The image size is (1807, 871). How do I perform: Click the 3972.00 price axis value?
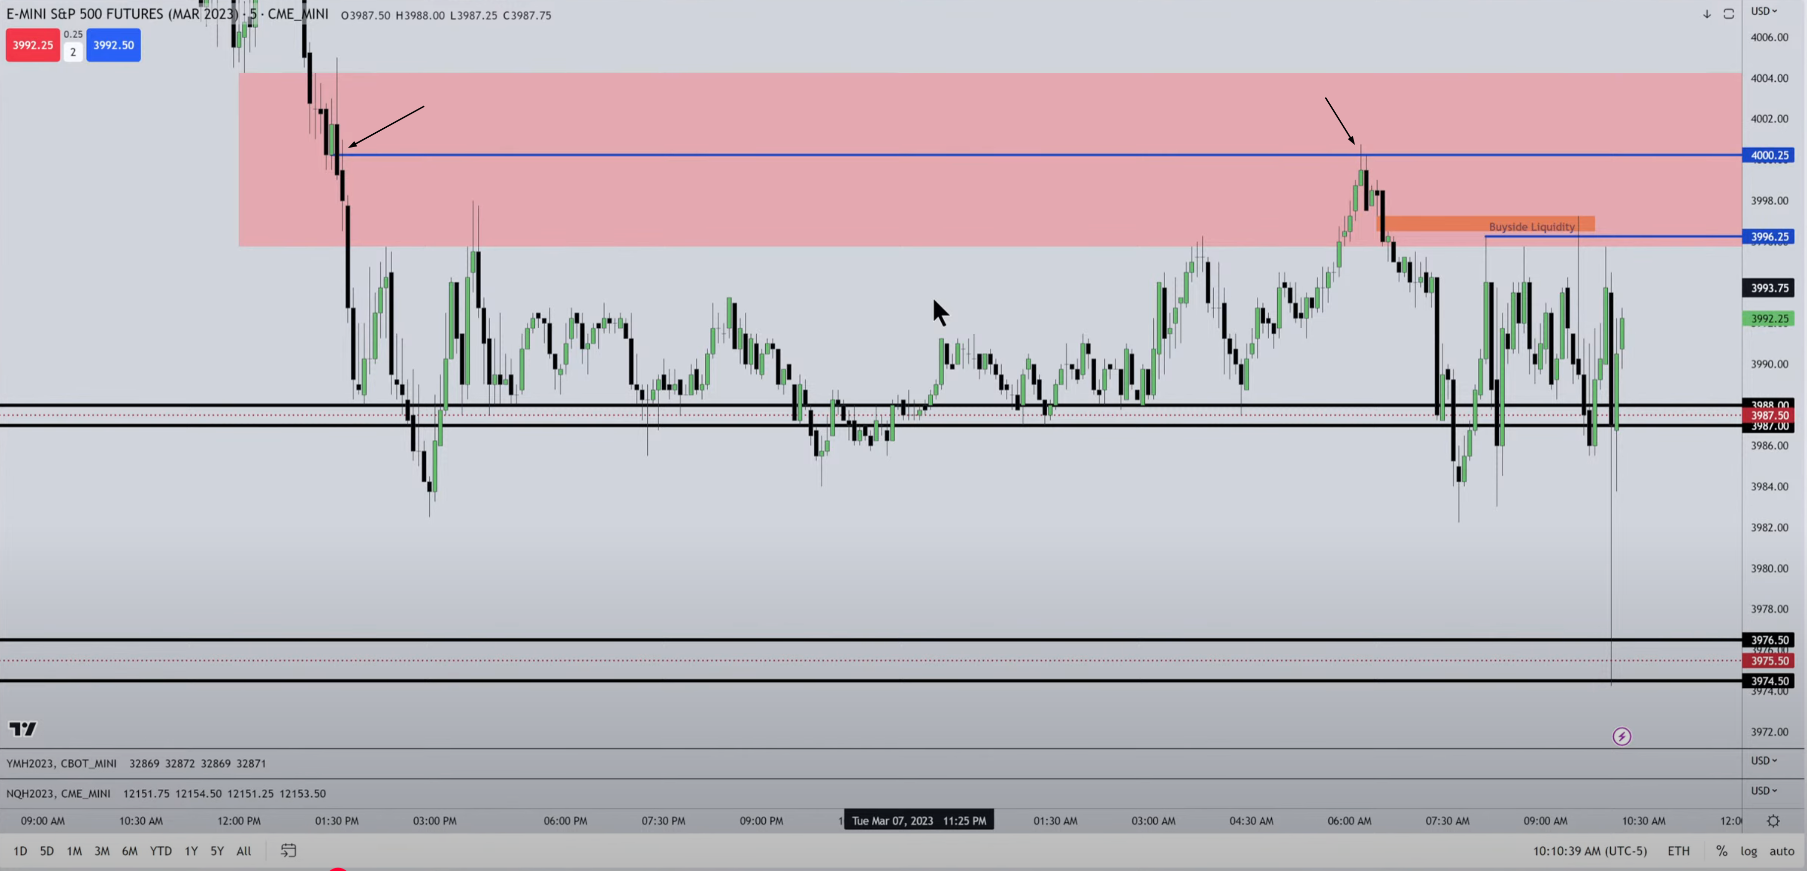pyautogui.click(x=1769, y=732)
